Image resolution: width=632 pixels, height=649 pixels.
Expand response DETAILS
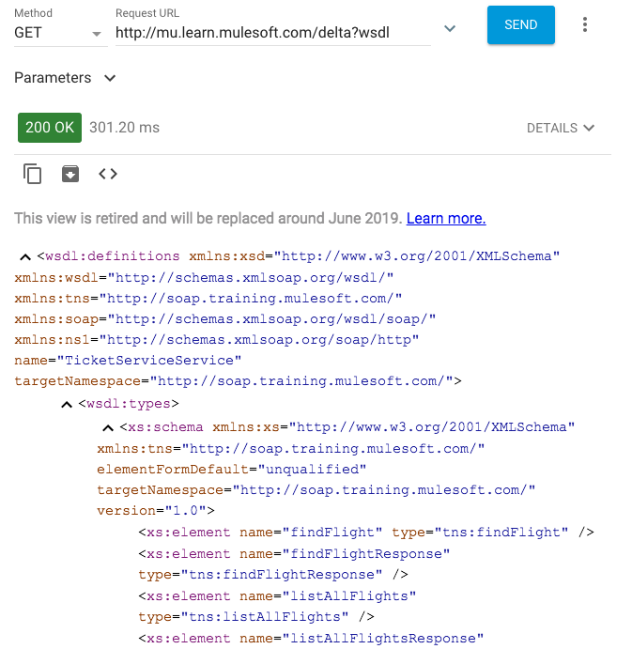point(561,128)
